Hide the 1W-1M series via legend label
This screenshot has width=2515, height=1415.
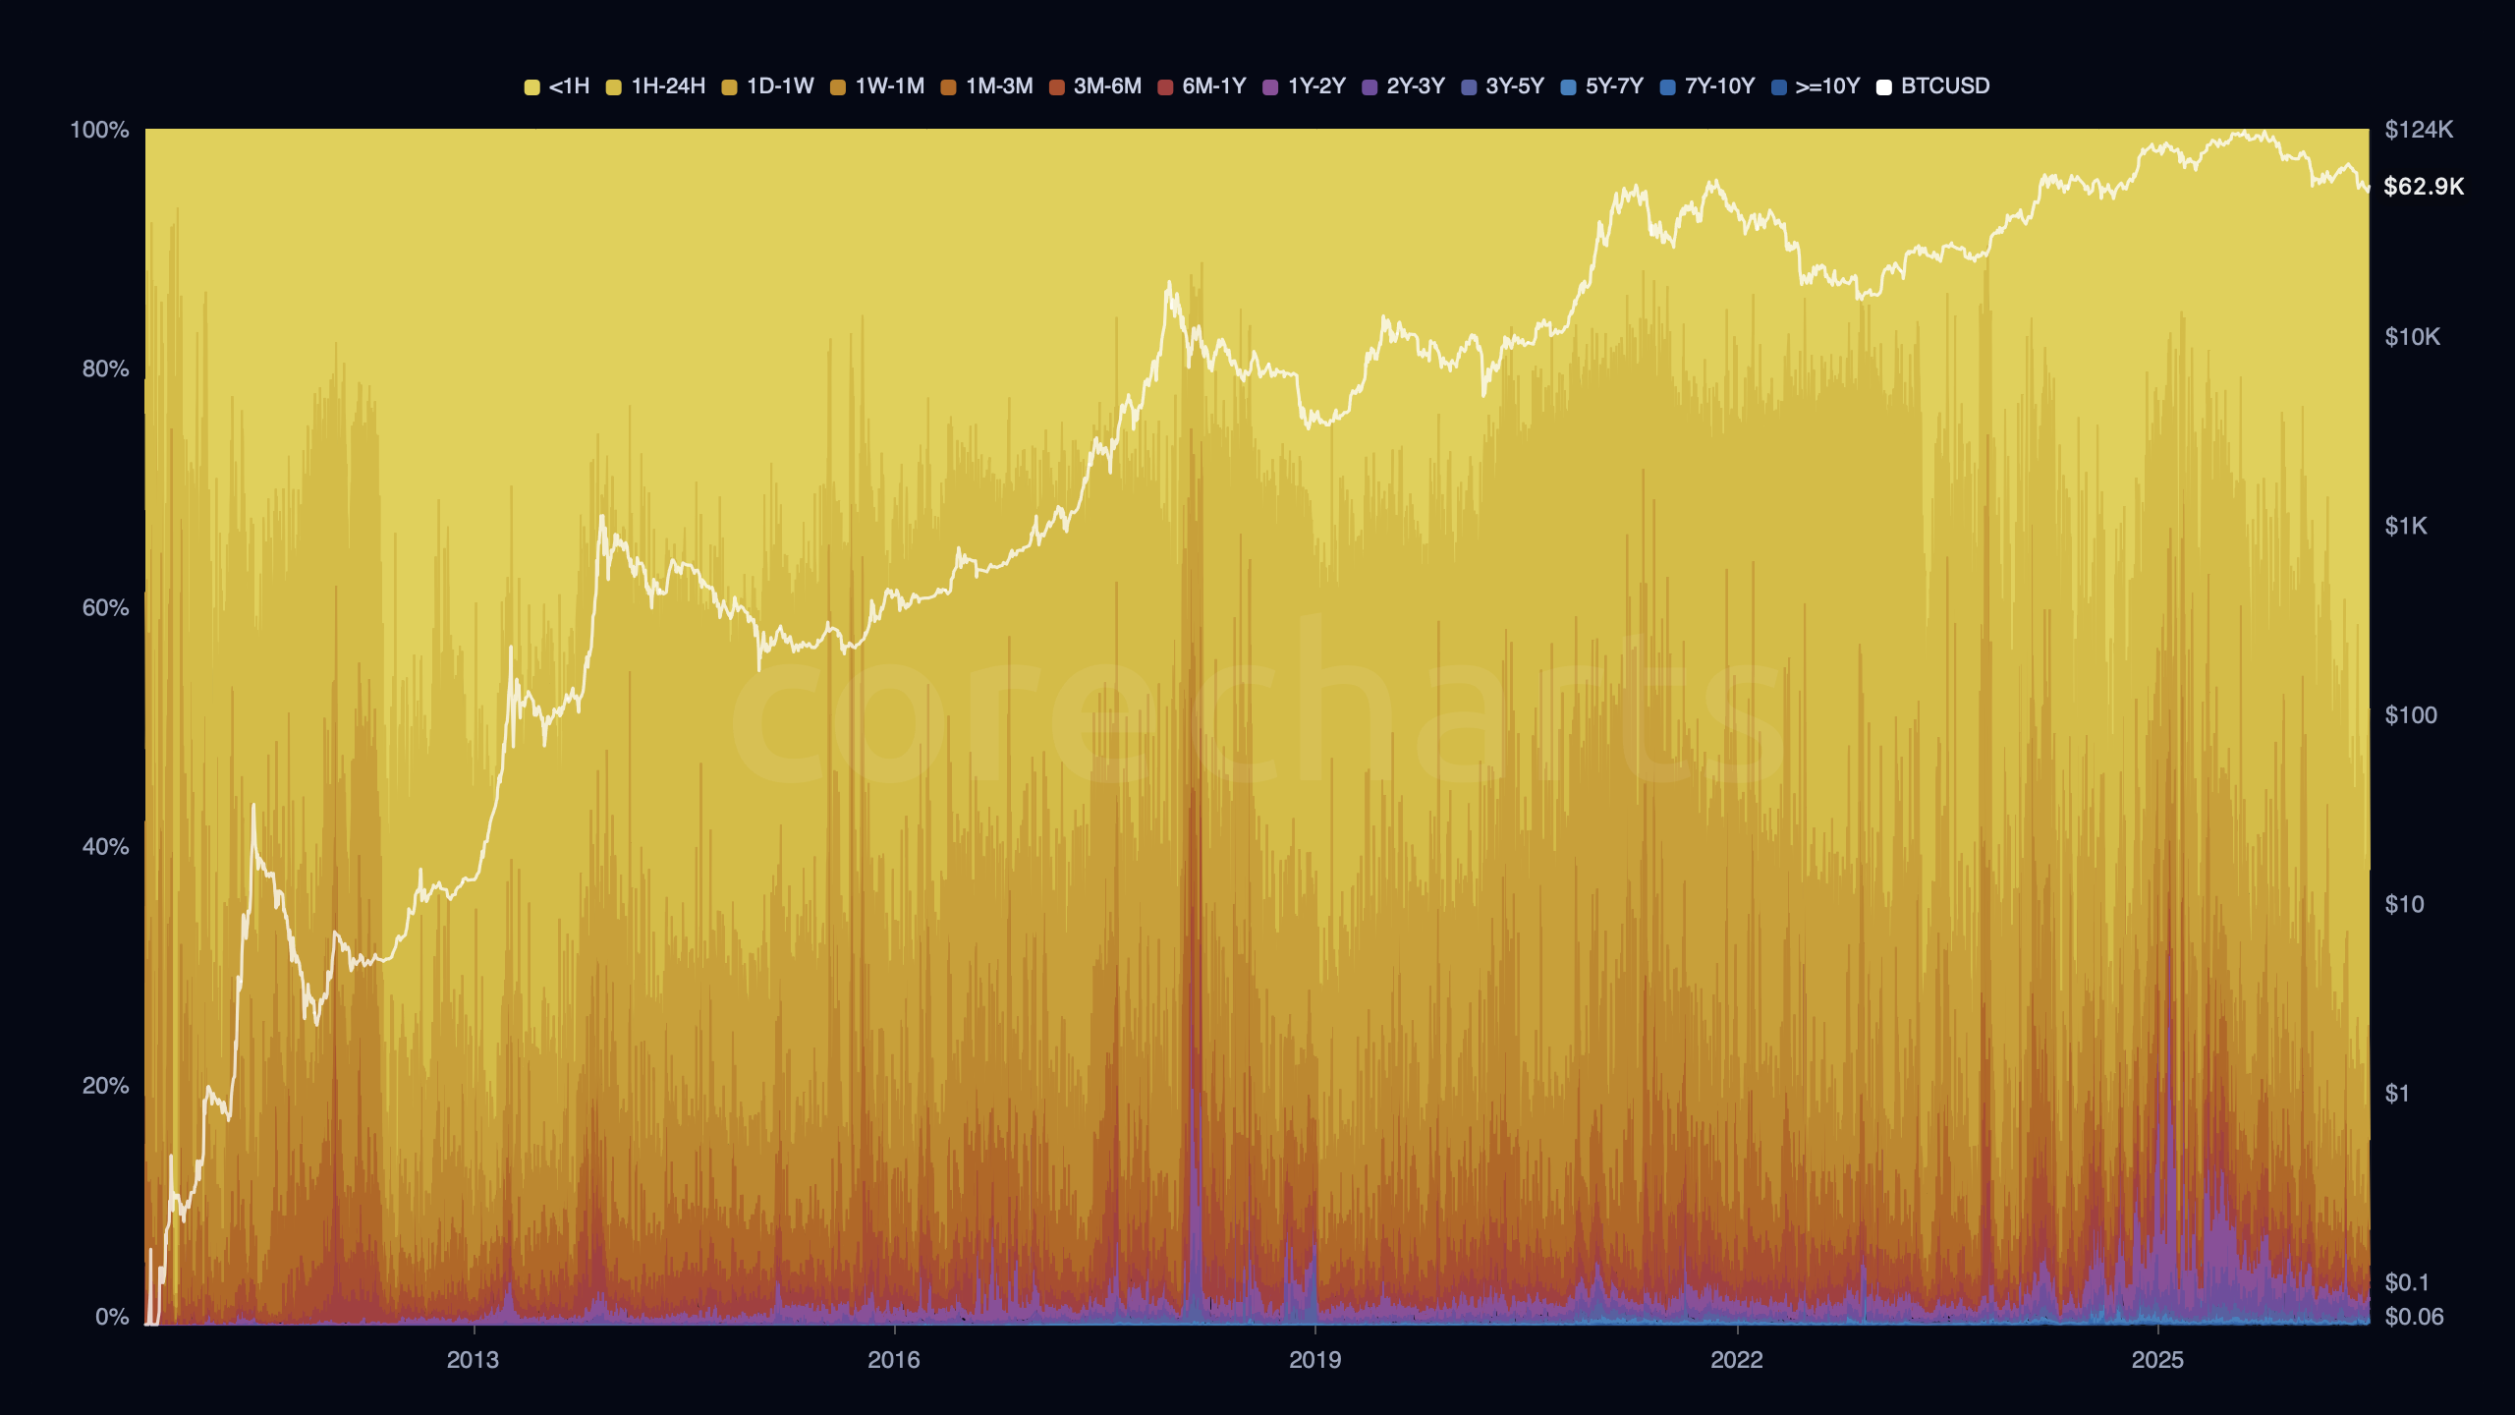tap(889, 86)
